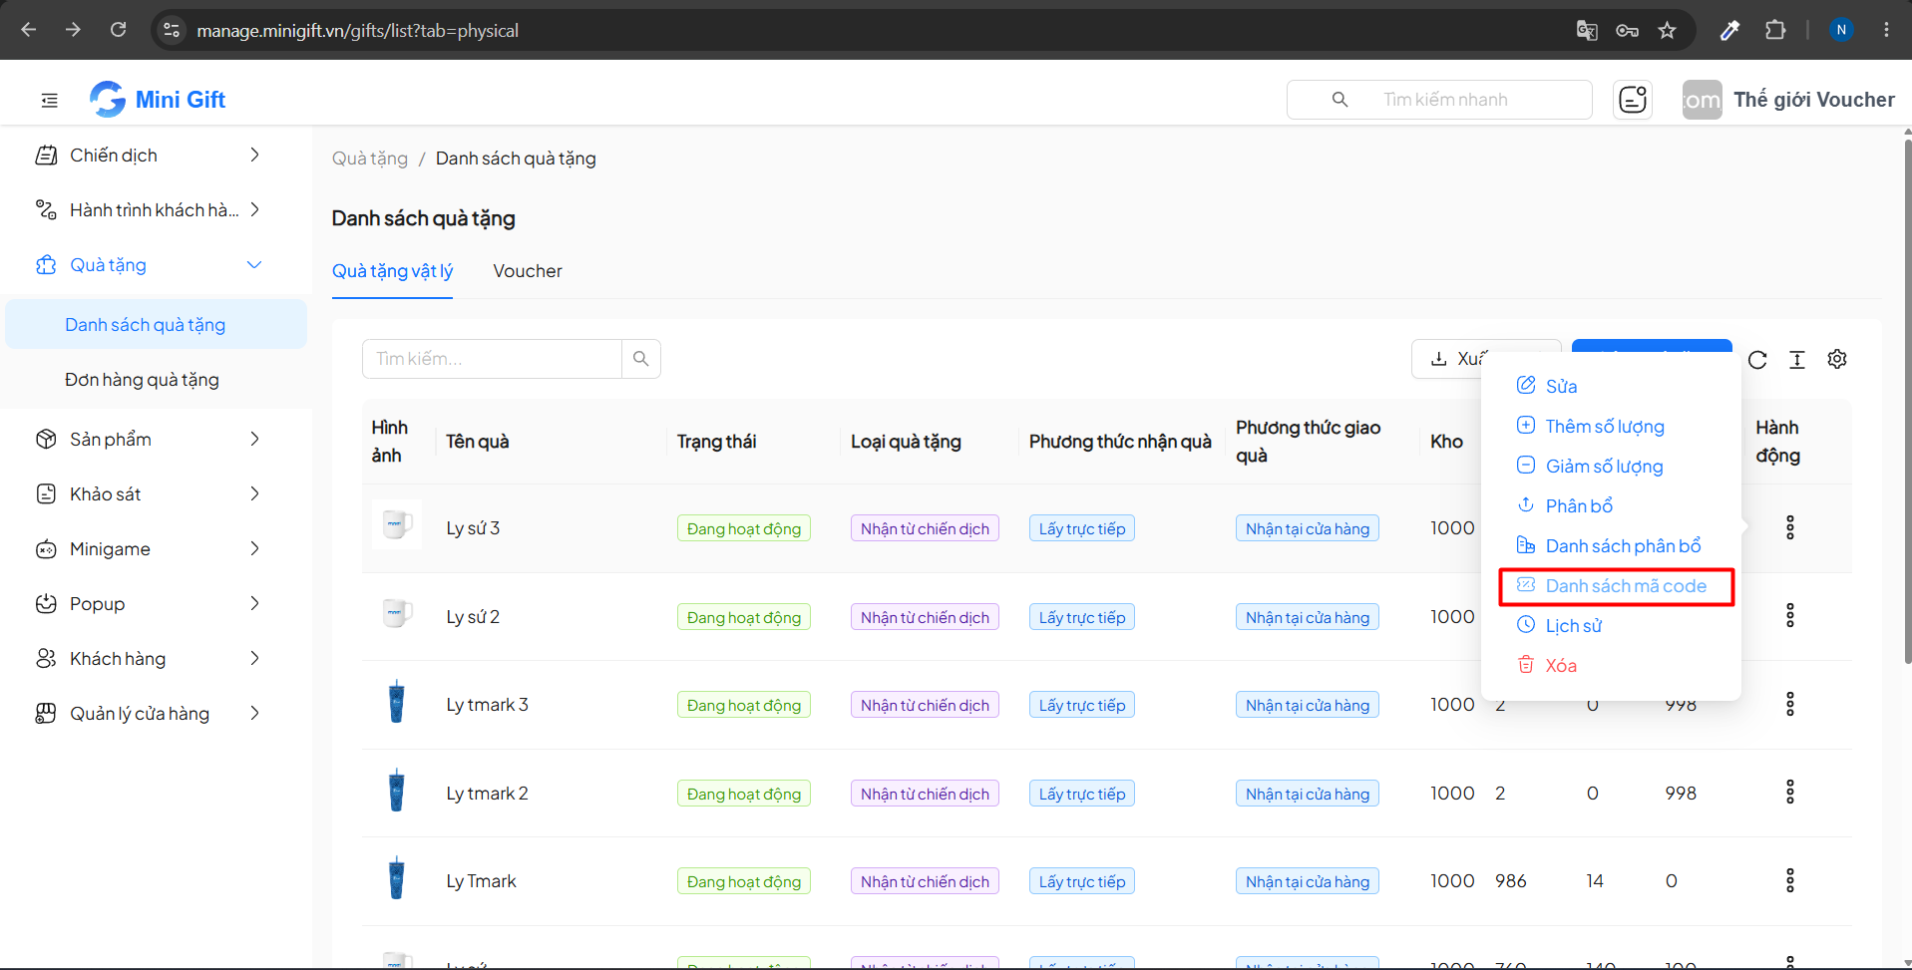Switch to the Voucher tab
The height and width of the screenshot is (970, 1912).
coord(528,271)
